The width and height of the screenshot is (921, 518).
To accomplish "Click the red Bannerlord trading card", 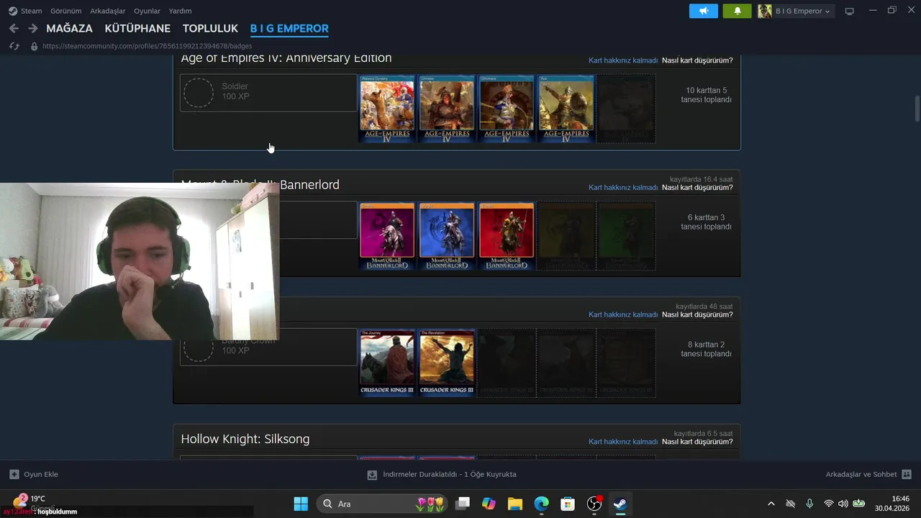I will click(x=507, y=236).
